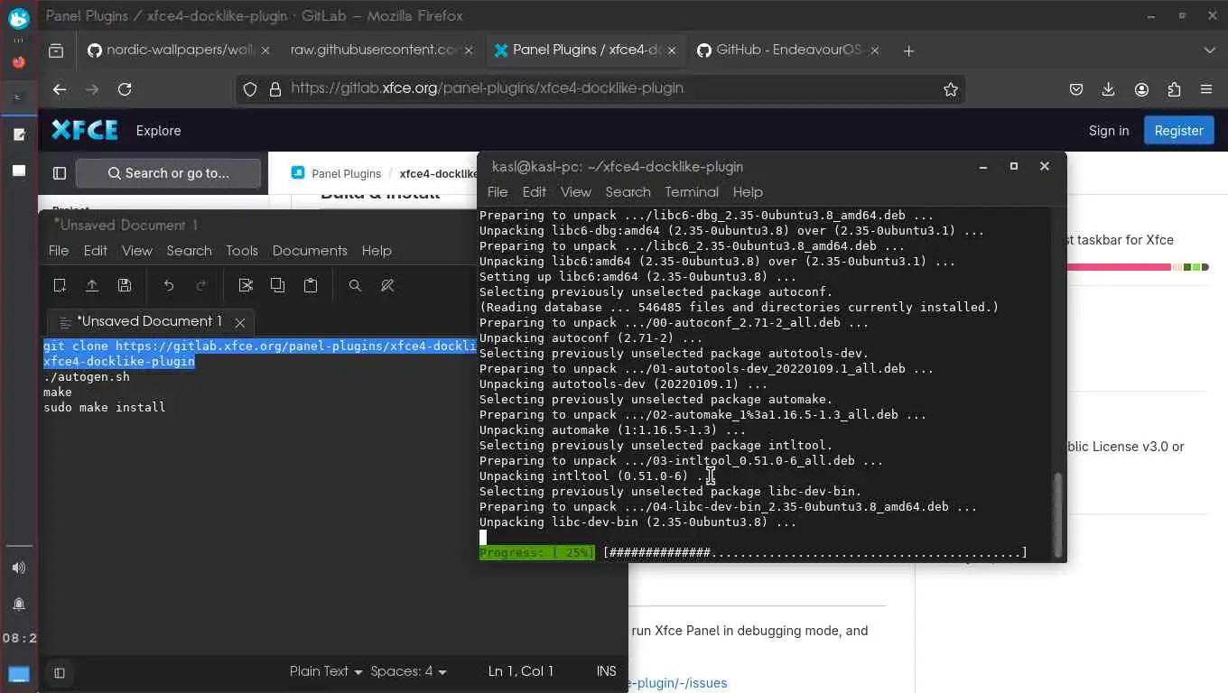1228x693 pixels.
Task: Open find with magnifier toolbar icon
Action: (355, 285)
